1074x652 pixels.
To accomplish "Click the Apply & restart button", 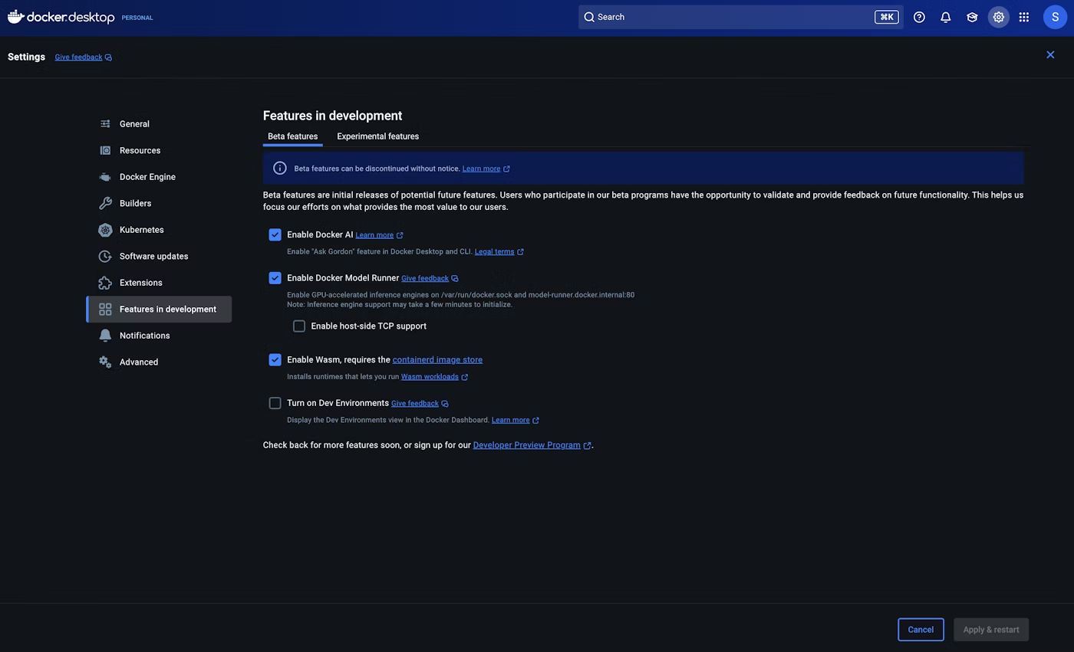I will click(991, 630).
